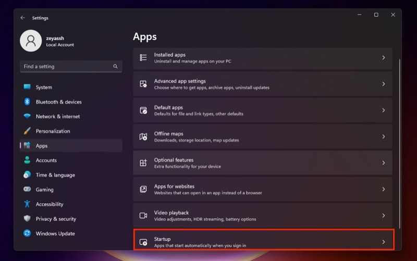Click the user profile avatar
This screenshot has width=417, height=261.
31,41
